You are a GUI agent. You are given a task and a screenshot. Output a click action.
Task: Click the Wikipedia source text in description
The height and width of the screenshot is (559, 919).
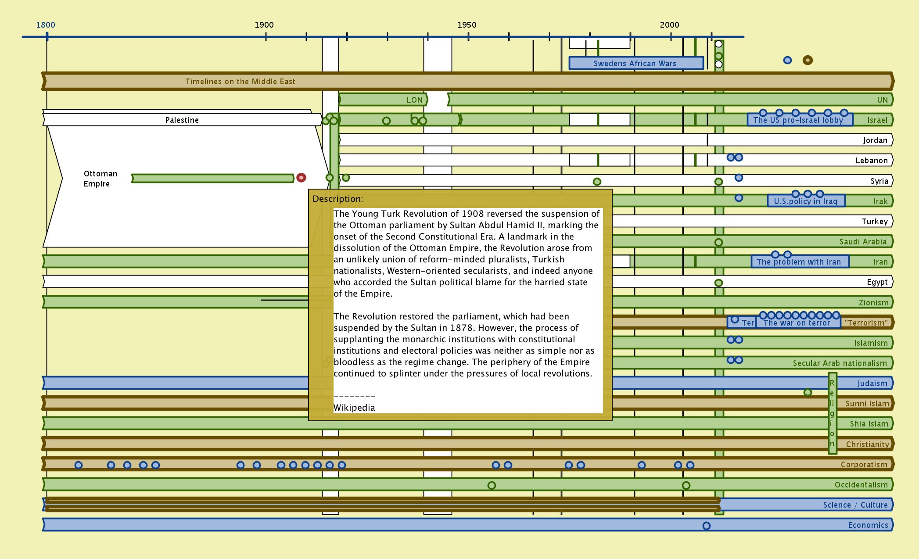point(354,408)
